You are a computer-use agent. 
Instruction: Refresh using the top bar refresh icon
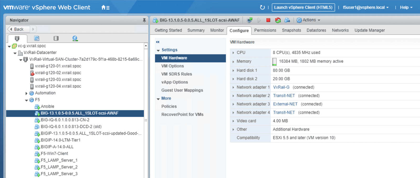click(262, 7)
